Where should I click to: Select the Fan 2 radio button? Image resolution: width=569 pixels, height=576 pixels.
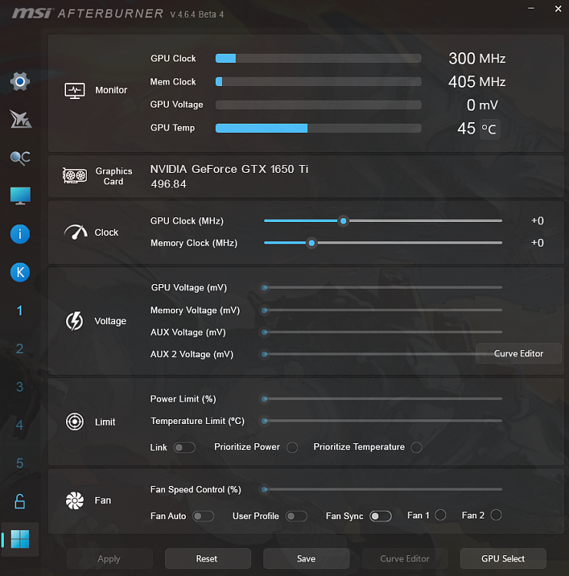(x=496, y=515)
